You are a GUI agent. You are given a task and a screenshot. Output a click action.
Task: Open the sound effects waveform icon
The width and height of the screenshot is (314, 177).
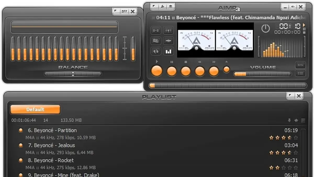168,41
